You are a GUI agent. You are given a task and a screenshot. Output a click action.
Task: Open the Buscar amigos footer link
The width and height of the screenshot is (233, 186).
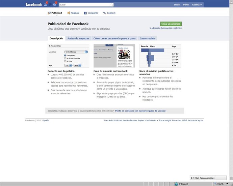coord(165,120)
